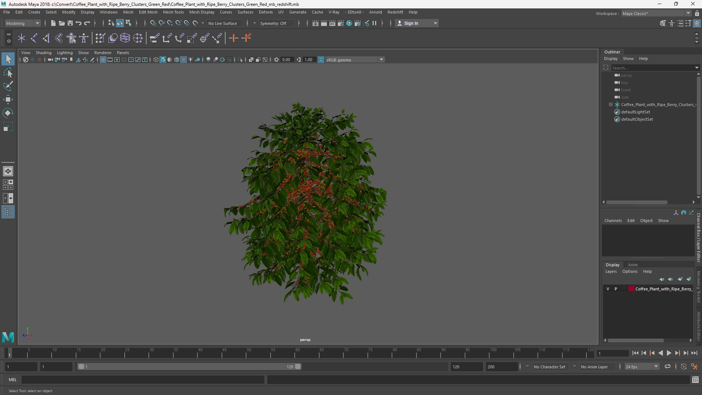Click the Snap to grids icon

click(153, 23)
